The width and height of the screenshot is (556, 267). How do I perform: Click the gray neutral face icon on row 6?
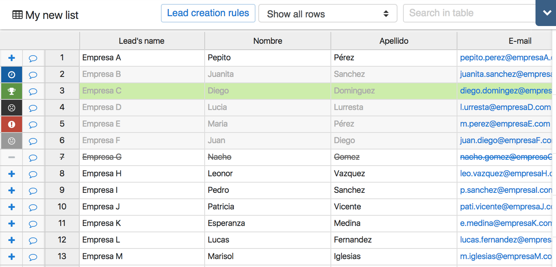click(11, 141)
